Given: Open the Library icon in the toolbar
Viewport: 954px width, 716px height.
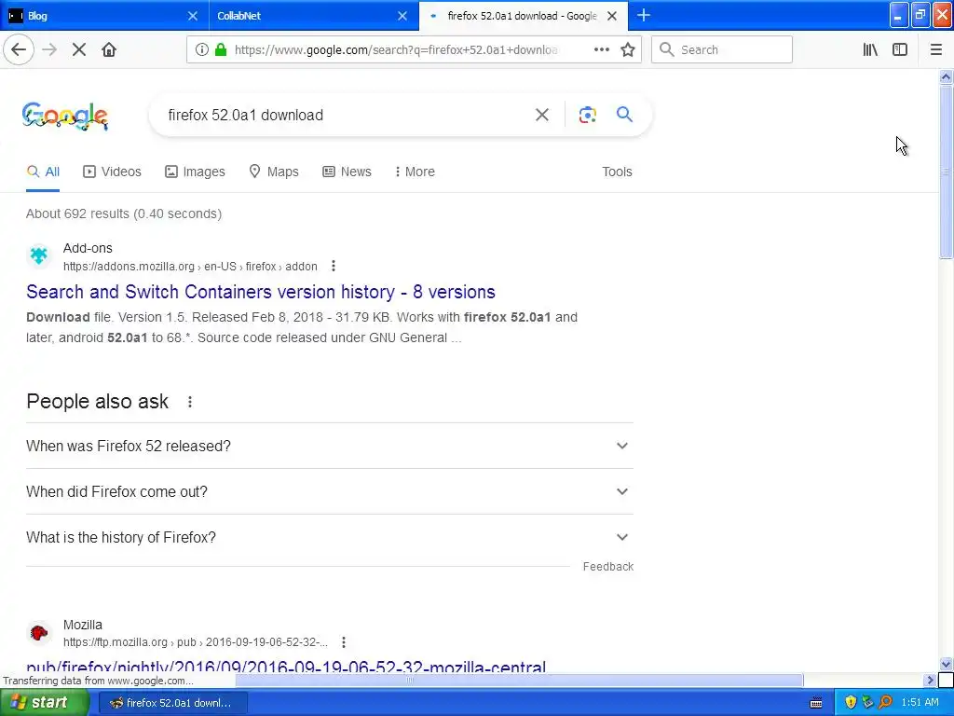Looking at the screenshot, I should point(871,50).
